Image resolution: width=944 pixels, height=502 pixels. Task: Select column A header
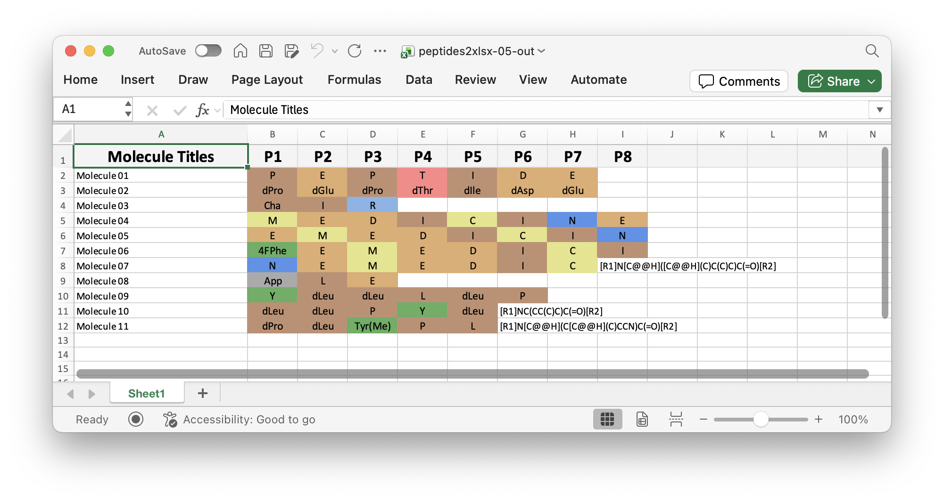click(161, 135)
